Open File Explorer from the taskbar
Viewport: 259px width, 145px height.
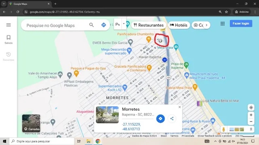point(88,141)
